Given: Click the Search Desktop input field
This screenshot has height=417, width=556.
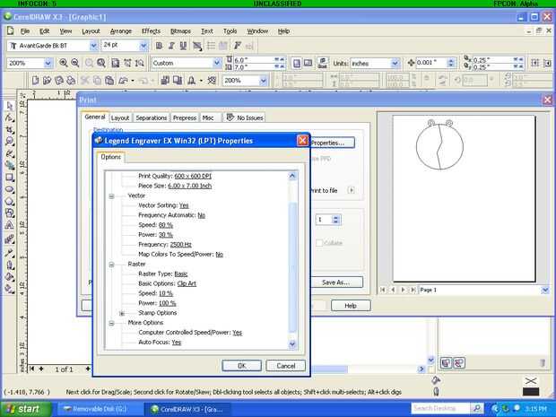Looking at the screenshot, I should tap(441, 408).
